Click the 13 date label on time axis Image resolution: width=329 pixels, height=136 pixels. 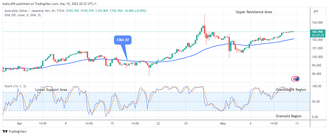(297, 123)
